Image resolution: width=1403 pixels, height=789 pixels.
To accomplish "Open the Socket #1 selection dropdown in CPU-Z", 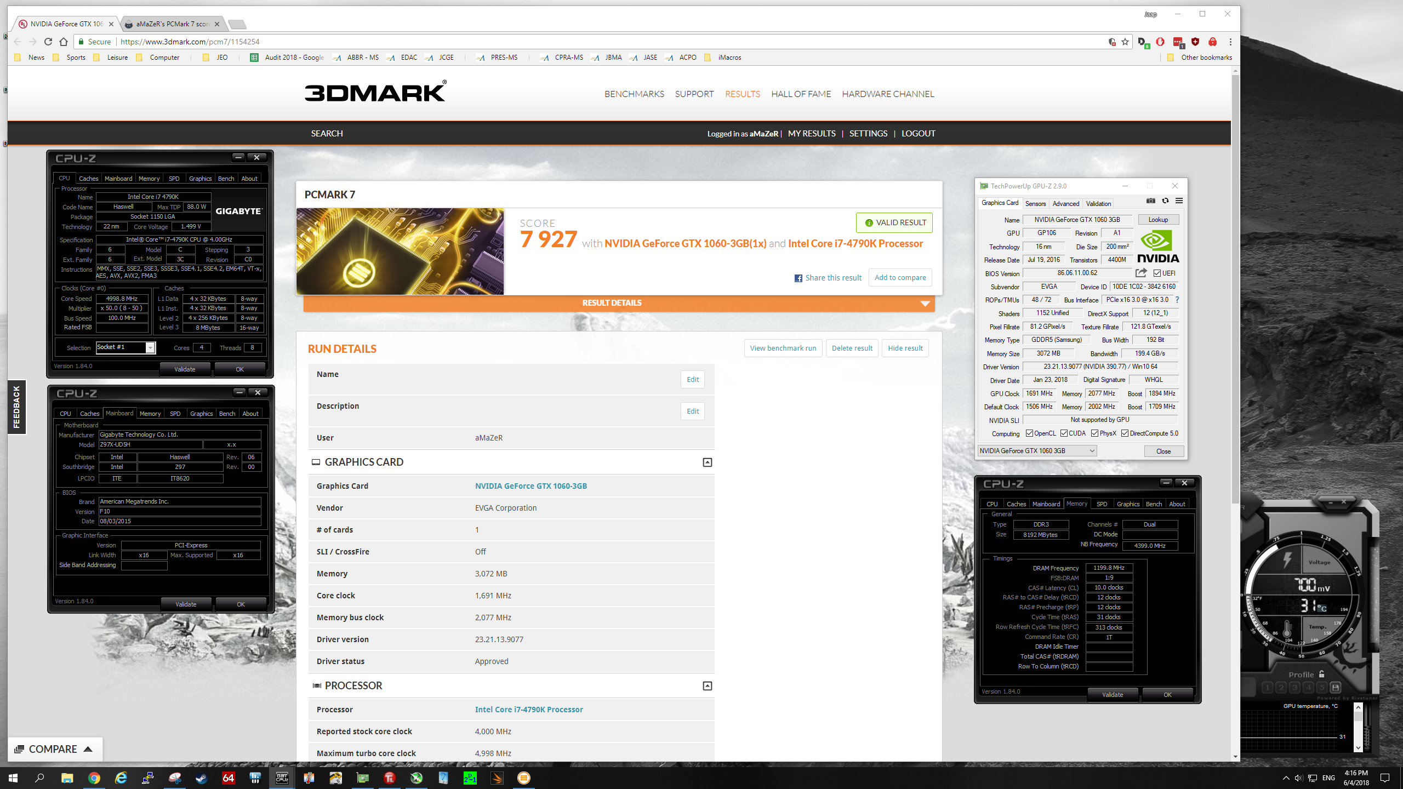I will [x=126, y=347].
